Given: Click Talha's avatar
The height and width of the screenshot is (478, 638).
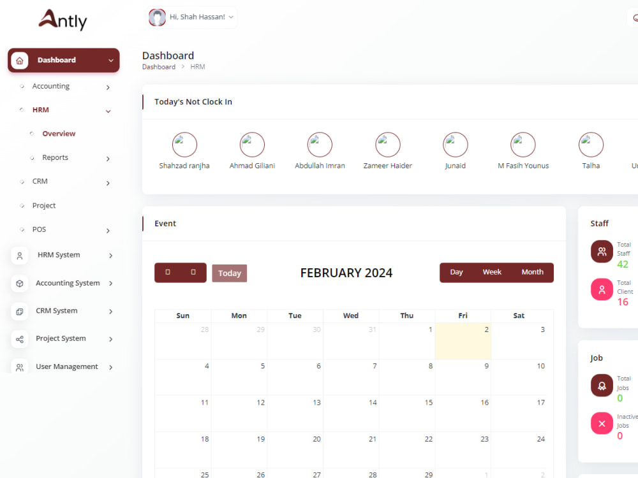Looking at the screenshot, I should point(591,145).
